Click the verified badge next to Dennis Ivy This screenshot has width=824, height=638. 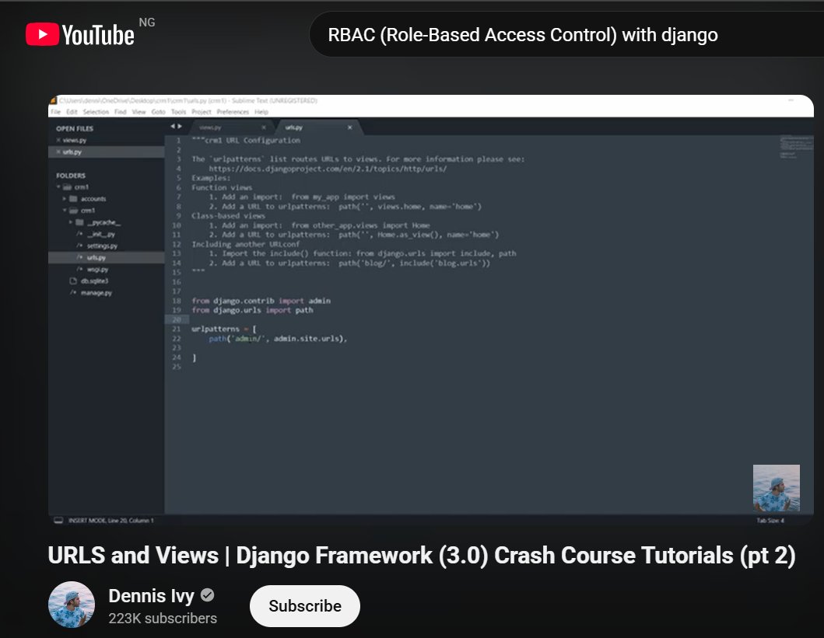(208, 595)
